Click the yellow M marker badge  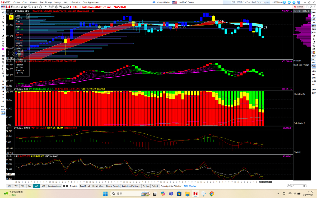pyautogui.click(x=11, y=17)
